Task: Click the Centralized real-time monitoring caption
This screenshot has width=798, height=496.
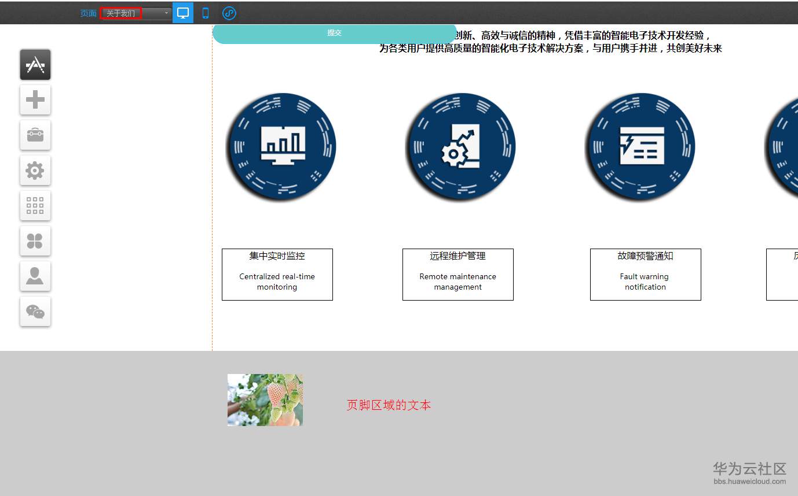Action: click(277, 282)
